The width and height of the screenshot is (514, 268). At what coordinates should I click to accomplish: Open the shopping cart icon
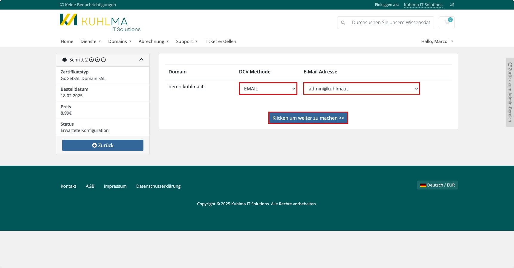point(447,22)
